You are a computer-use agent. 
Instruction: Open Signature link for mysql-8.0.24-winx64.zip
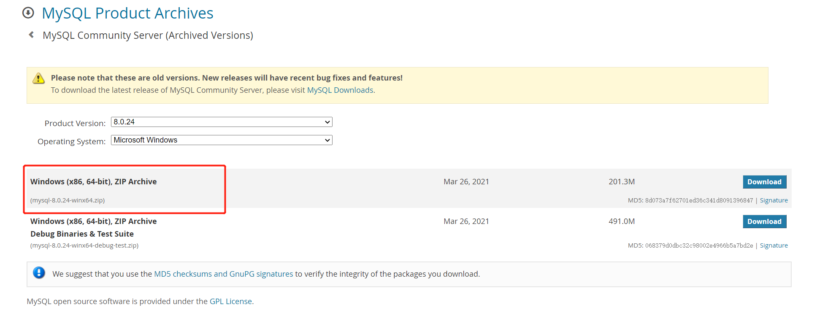[774, 200]
